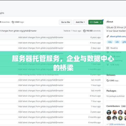Screen dimensions: 126x126
Task: Click the fork icon beside 5.7k forks
Action: point(108,65)
